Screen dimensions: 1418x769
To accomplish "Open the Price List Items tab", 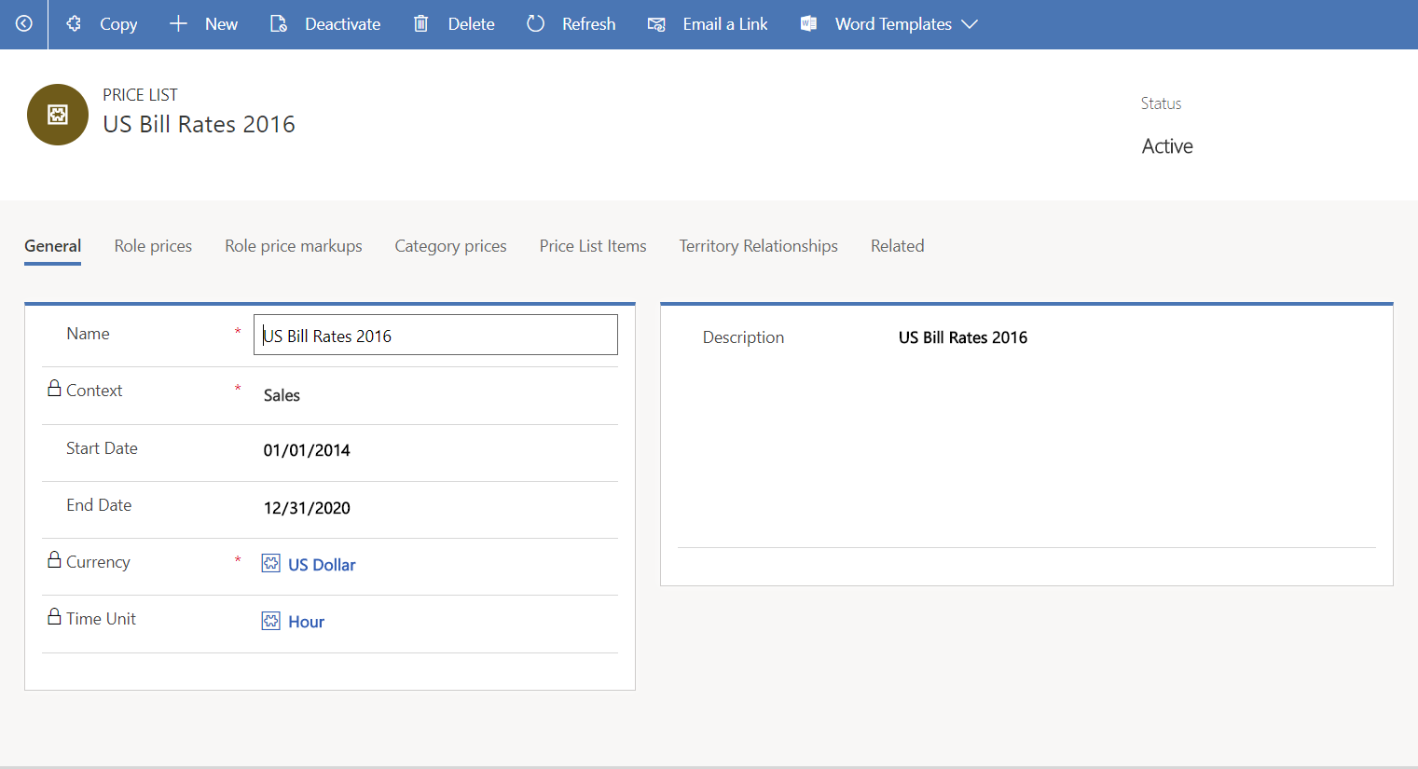I will coord(593,246).
